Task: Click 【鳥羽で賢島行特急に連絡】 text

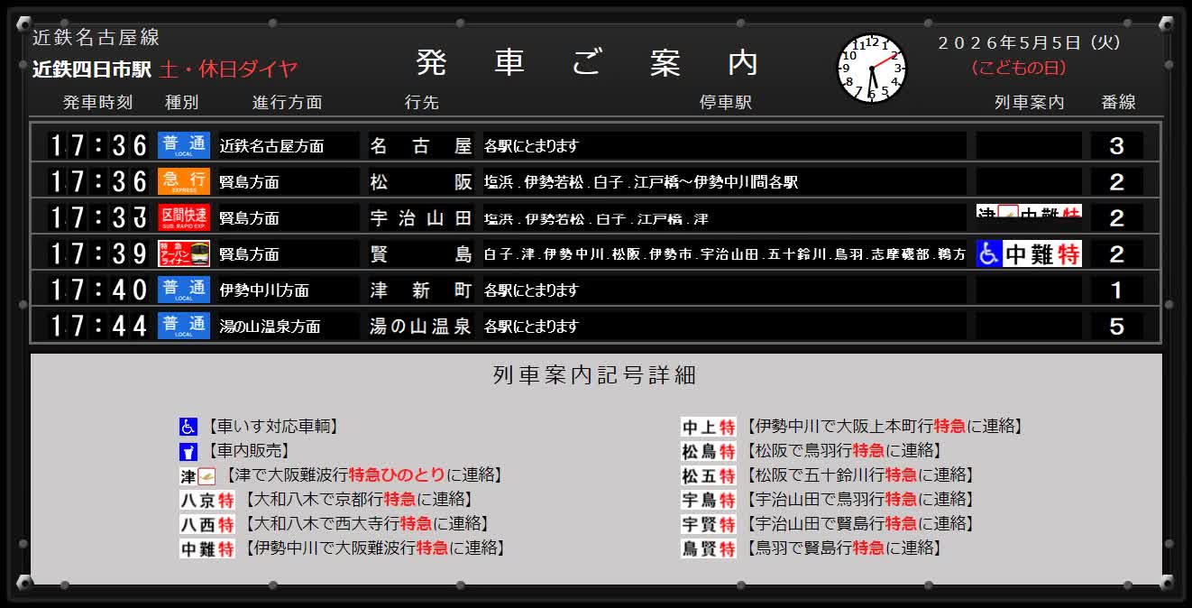Action: (844, 548)
